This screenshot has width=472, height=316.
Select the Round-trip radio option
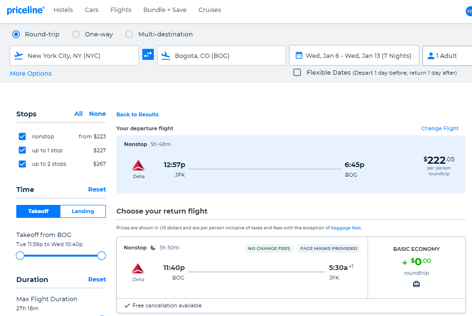[16, 34]
